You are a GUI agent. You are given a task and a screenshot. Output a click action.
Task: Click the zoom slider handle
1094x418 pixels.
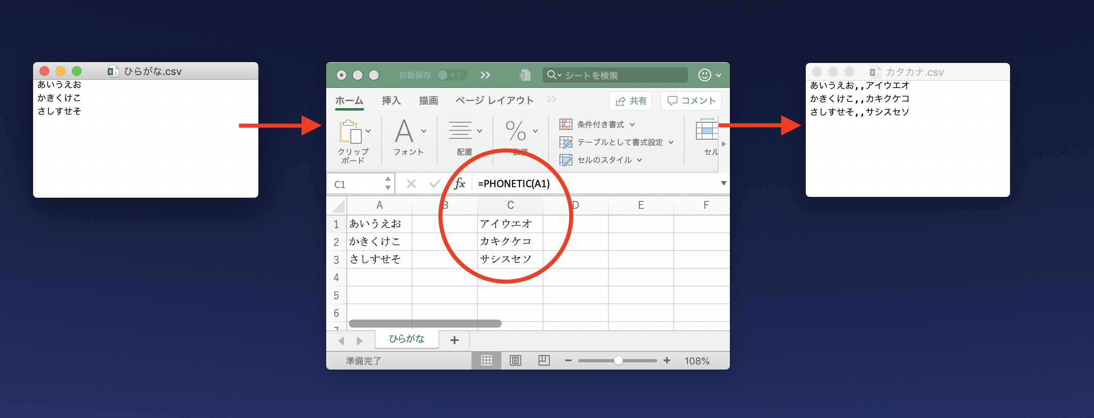[618, 361]
